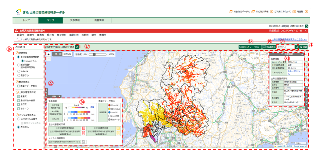Screen dimensions: 321x164
Task: Click the address search magnifier icon
Action: 297,47
